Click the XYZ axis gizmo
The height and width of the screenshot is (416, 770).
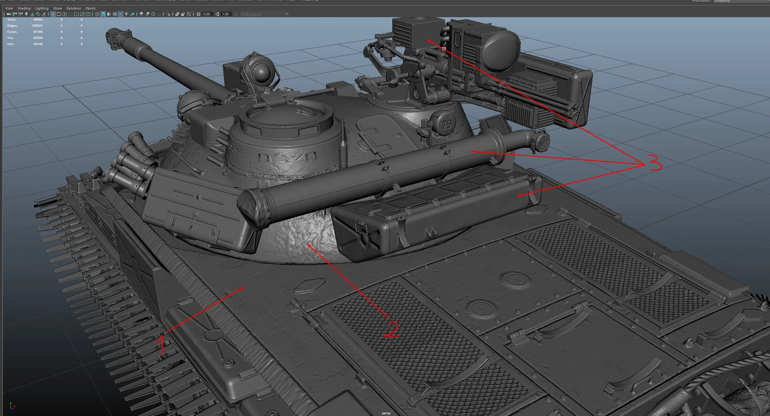pos(12,406)
